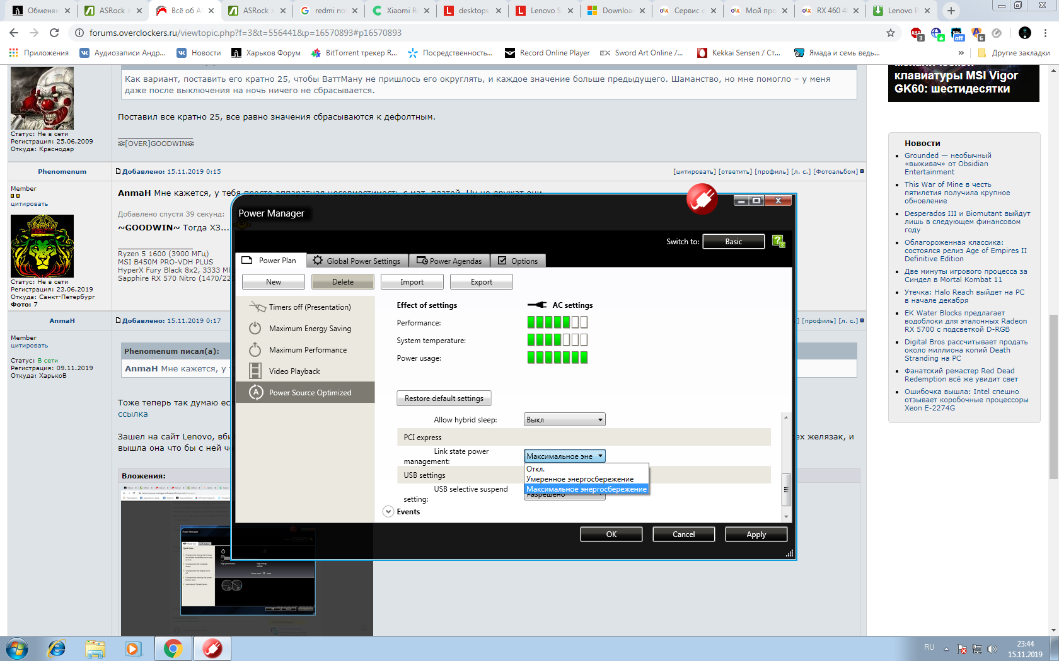Create a New power plan
This screenshot has width=1059, height=661.
274,282
